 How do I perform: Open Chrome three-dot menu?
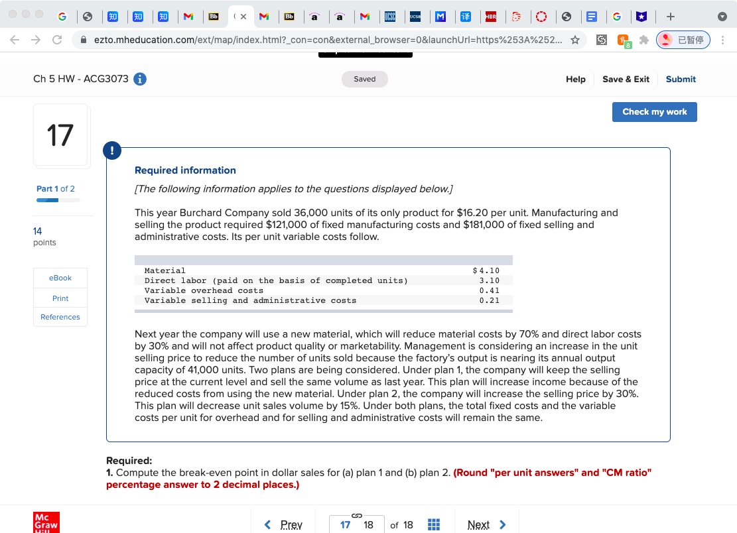tap(722, 40)
